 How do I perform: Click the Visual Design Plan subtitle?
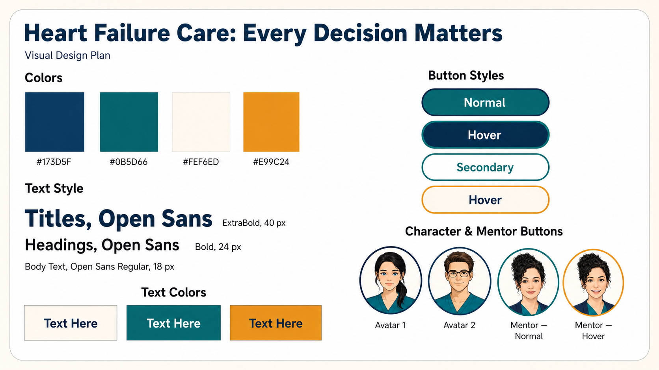point(67,55)
